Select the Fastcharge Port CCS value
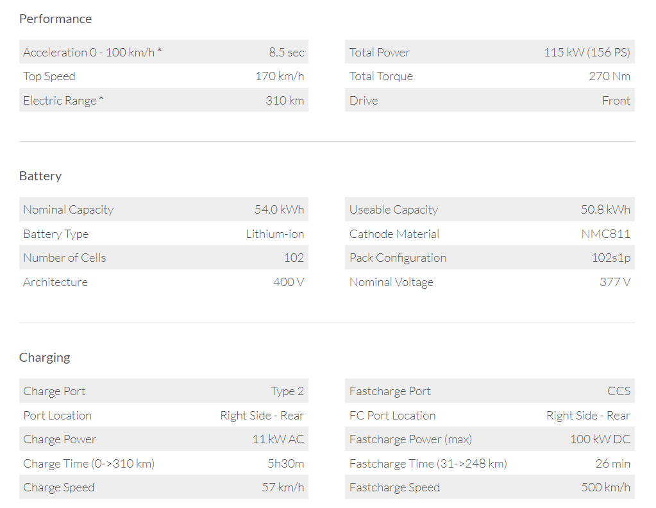656x508 pixels. click(x=619, y=391)
